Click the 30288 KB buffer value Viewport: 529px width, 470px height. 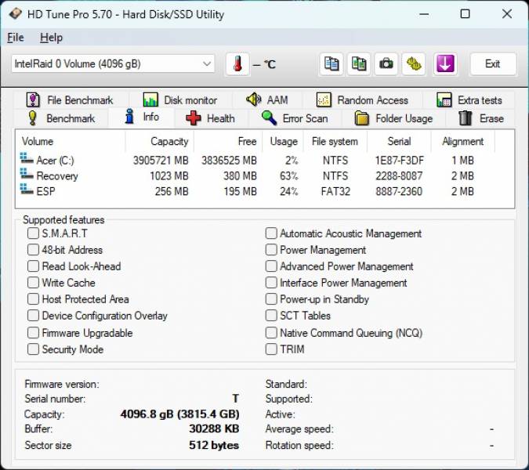(214, 428)
